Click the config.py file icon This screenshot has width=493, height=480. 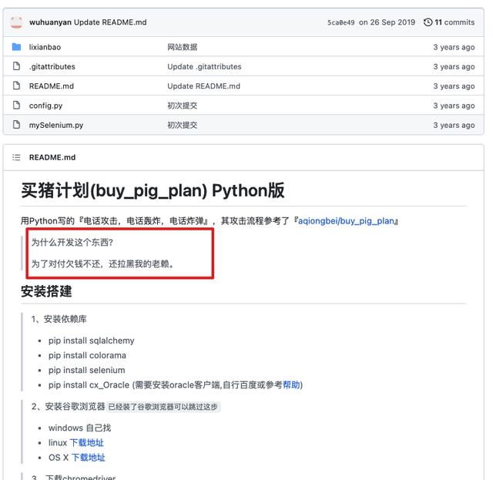(16, 106)
